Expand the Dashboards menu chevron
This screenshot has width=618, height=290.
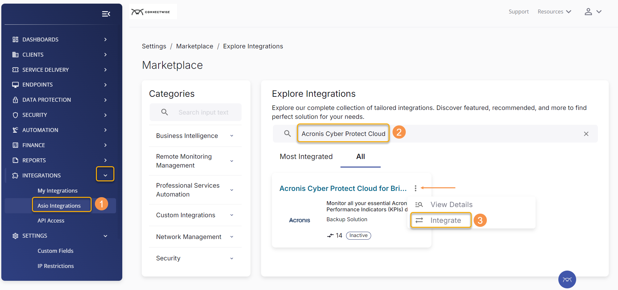point(105,40)
